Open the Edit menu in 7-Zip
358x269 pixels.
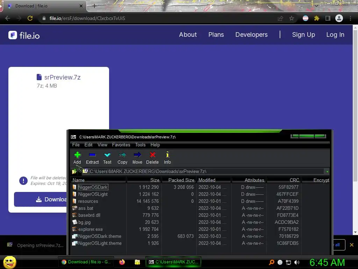pos(88,145)
